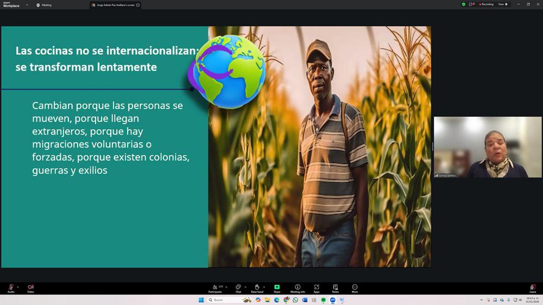Open Copilot from the taskbar
543x305 pixels.
point(258,300)
